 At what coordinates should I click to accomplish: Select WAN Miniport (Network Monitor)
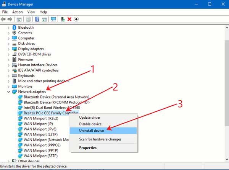(46, 140)
